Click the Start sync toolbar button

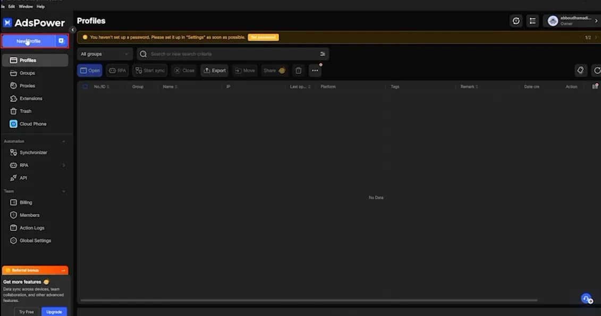coord(150,71)
